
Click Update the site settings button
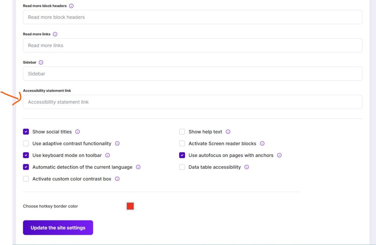58,228
